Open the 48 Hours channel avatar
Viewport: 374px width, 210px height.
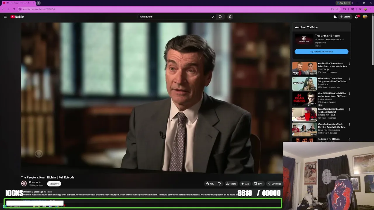coord(24,183)
